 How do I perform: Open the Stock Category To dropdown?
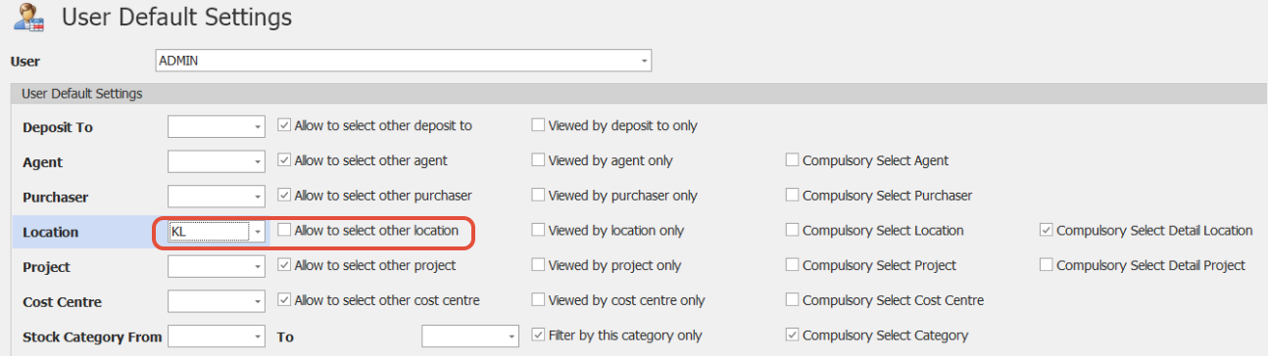pyautogui.click(x=512, y=336)
